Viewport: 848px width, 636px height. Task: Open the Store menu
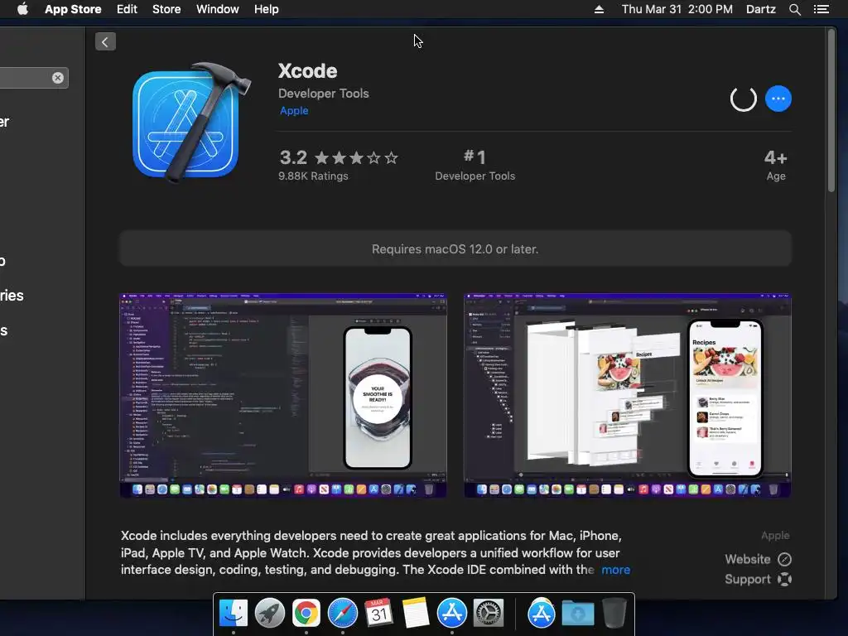[166, 9]
